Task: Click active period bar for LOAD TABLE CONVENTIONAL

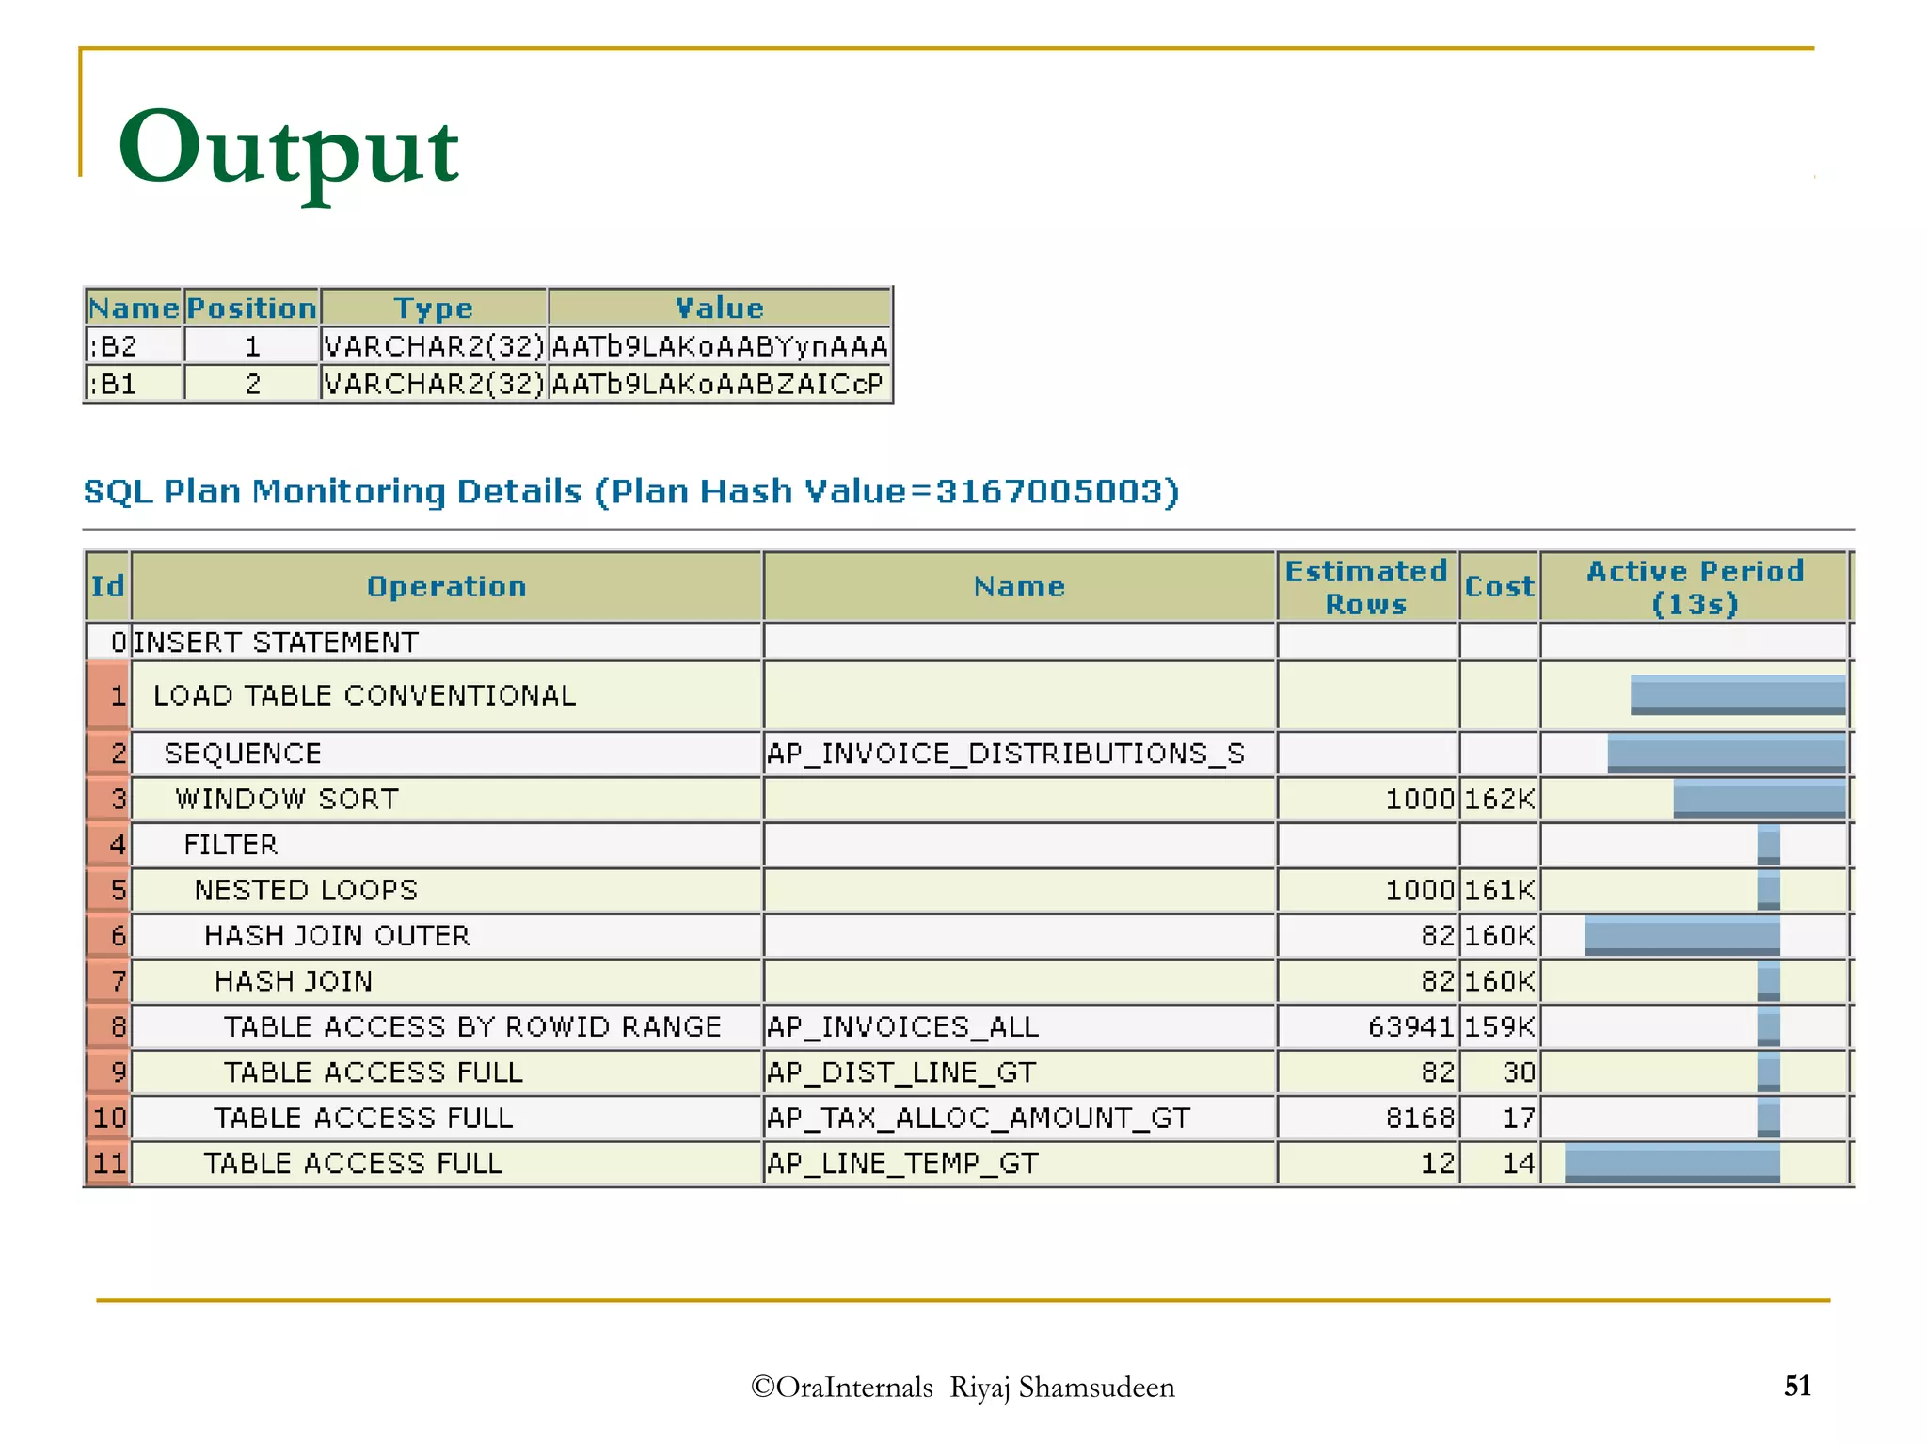Action: coord(1738,694)
